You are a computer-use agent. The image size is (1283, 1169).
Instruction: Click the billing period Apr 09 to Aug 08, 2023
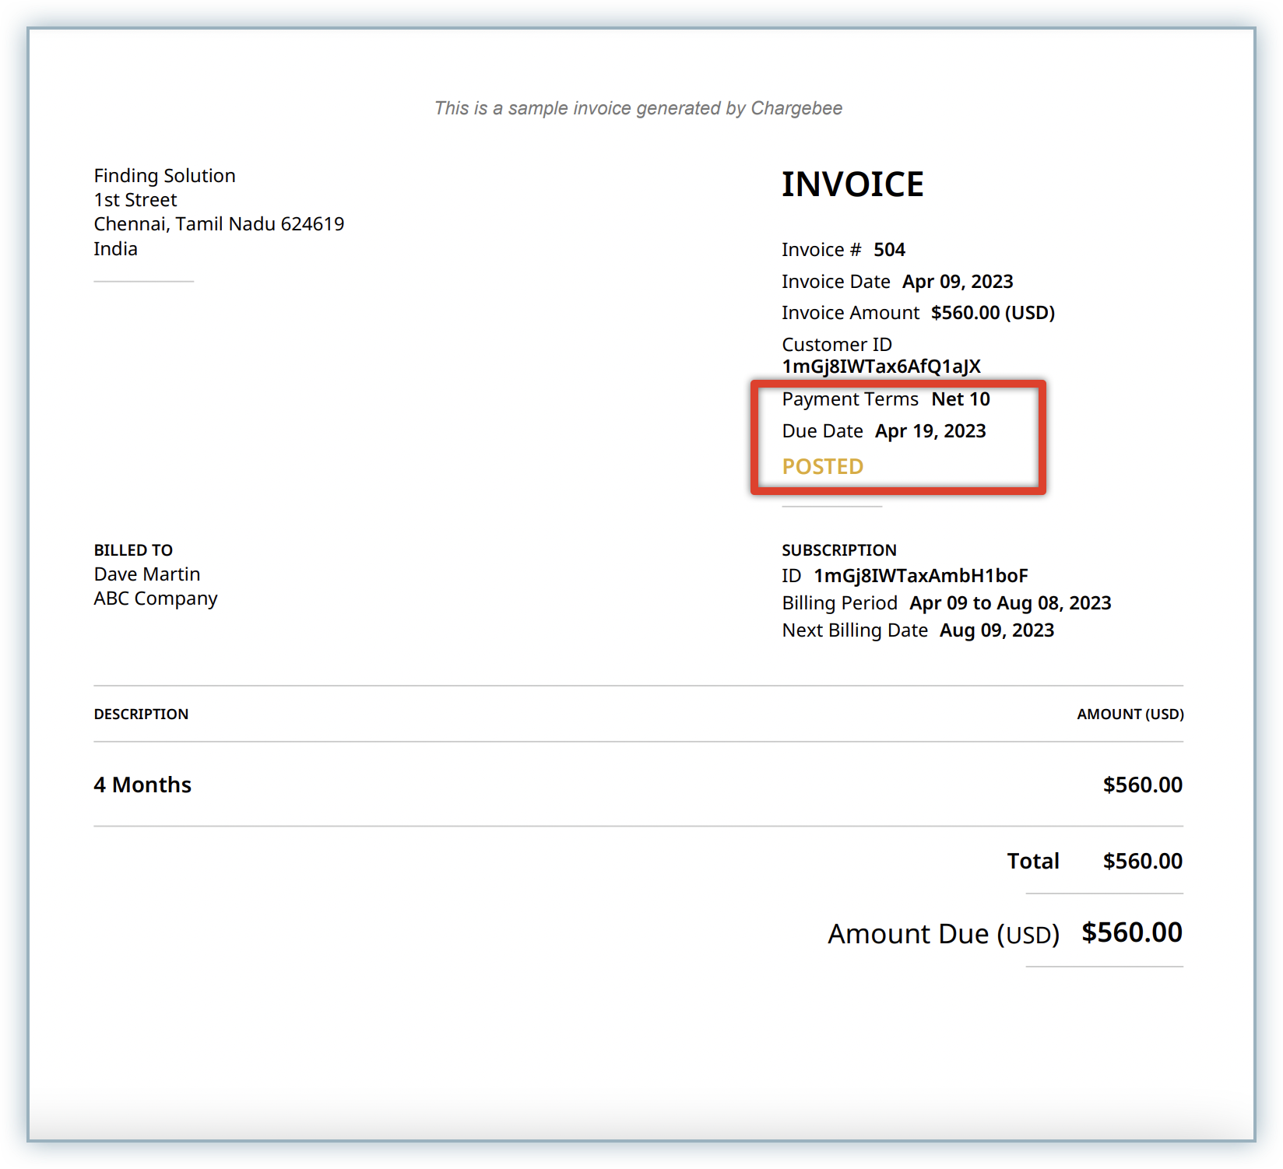click(x=1010, y=603)
